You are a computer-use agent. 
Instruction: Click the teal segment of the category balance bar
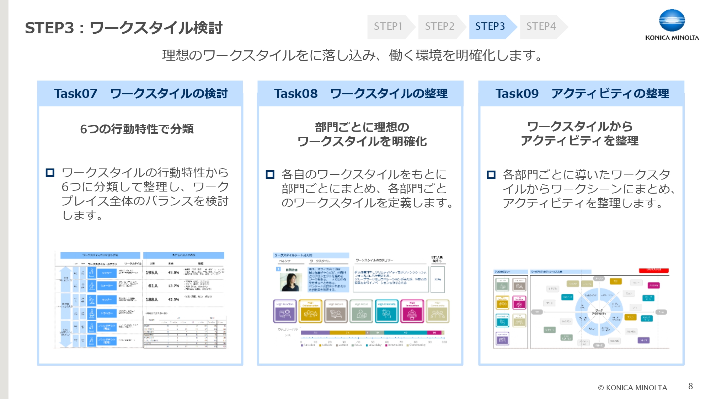point(405,333)
